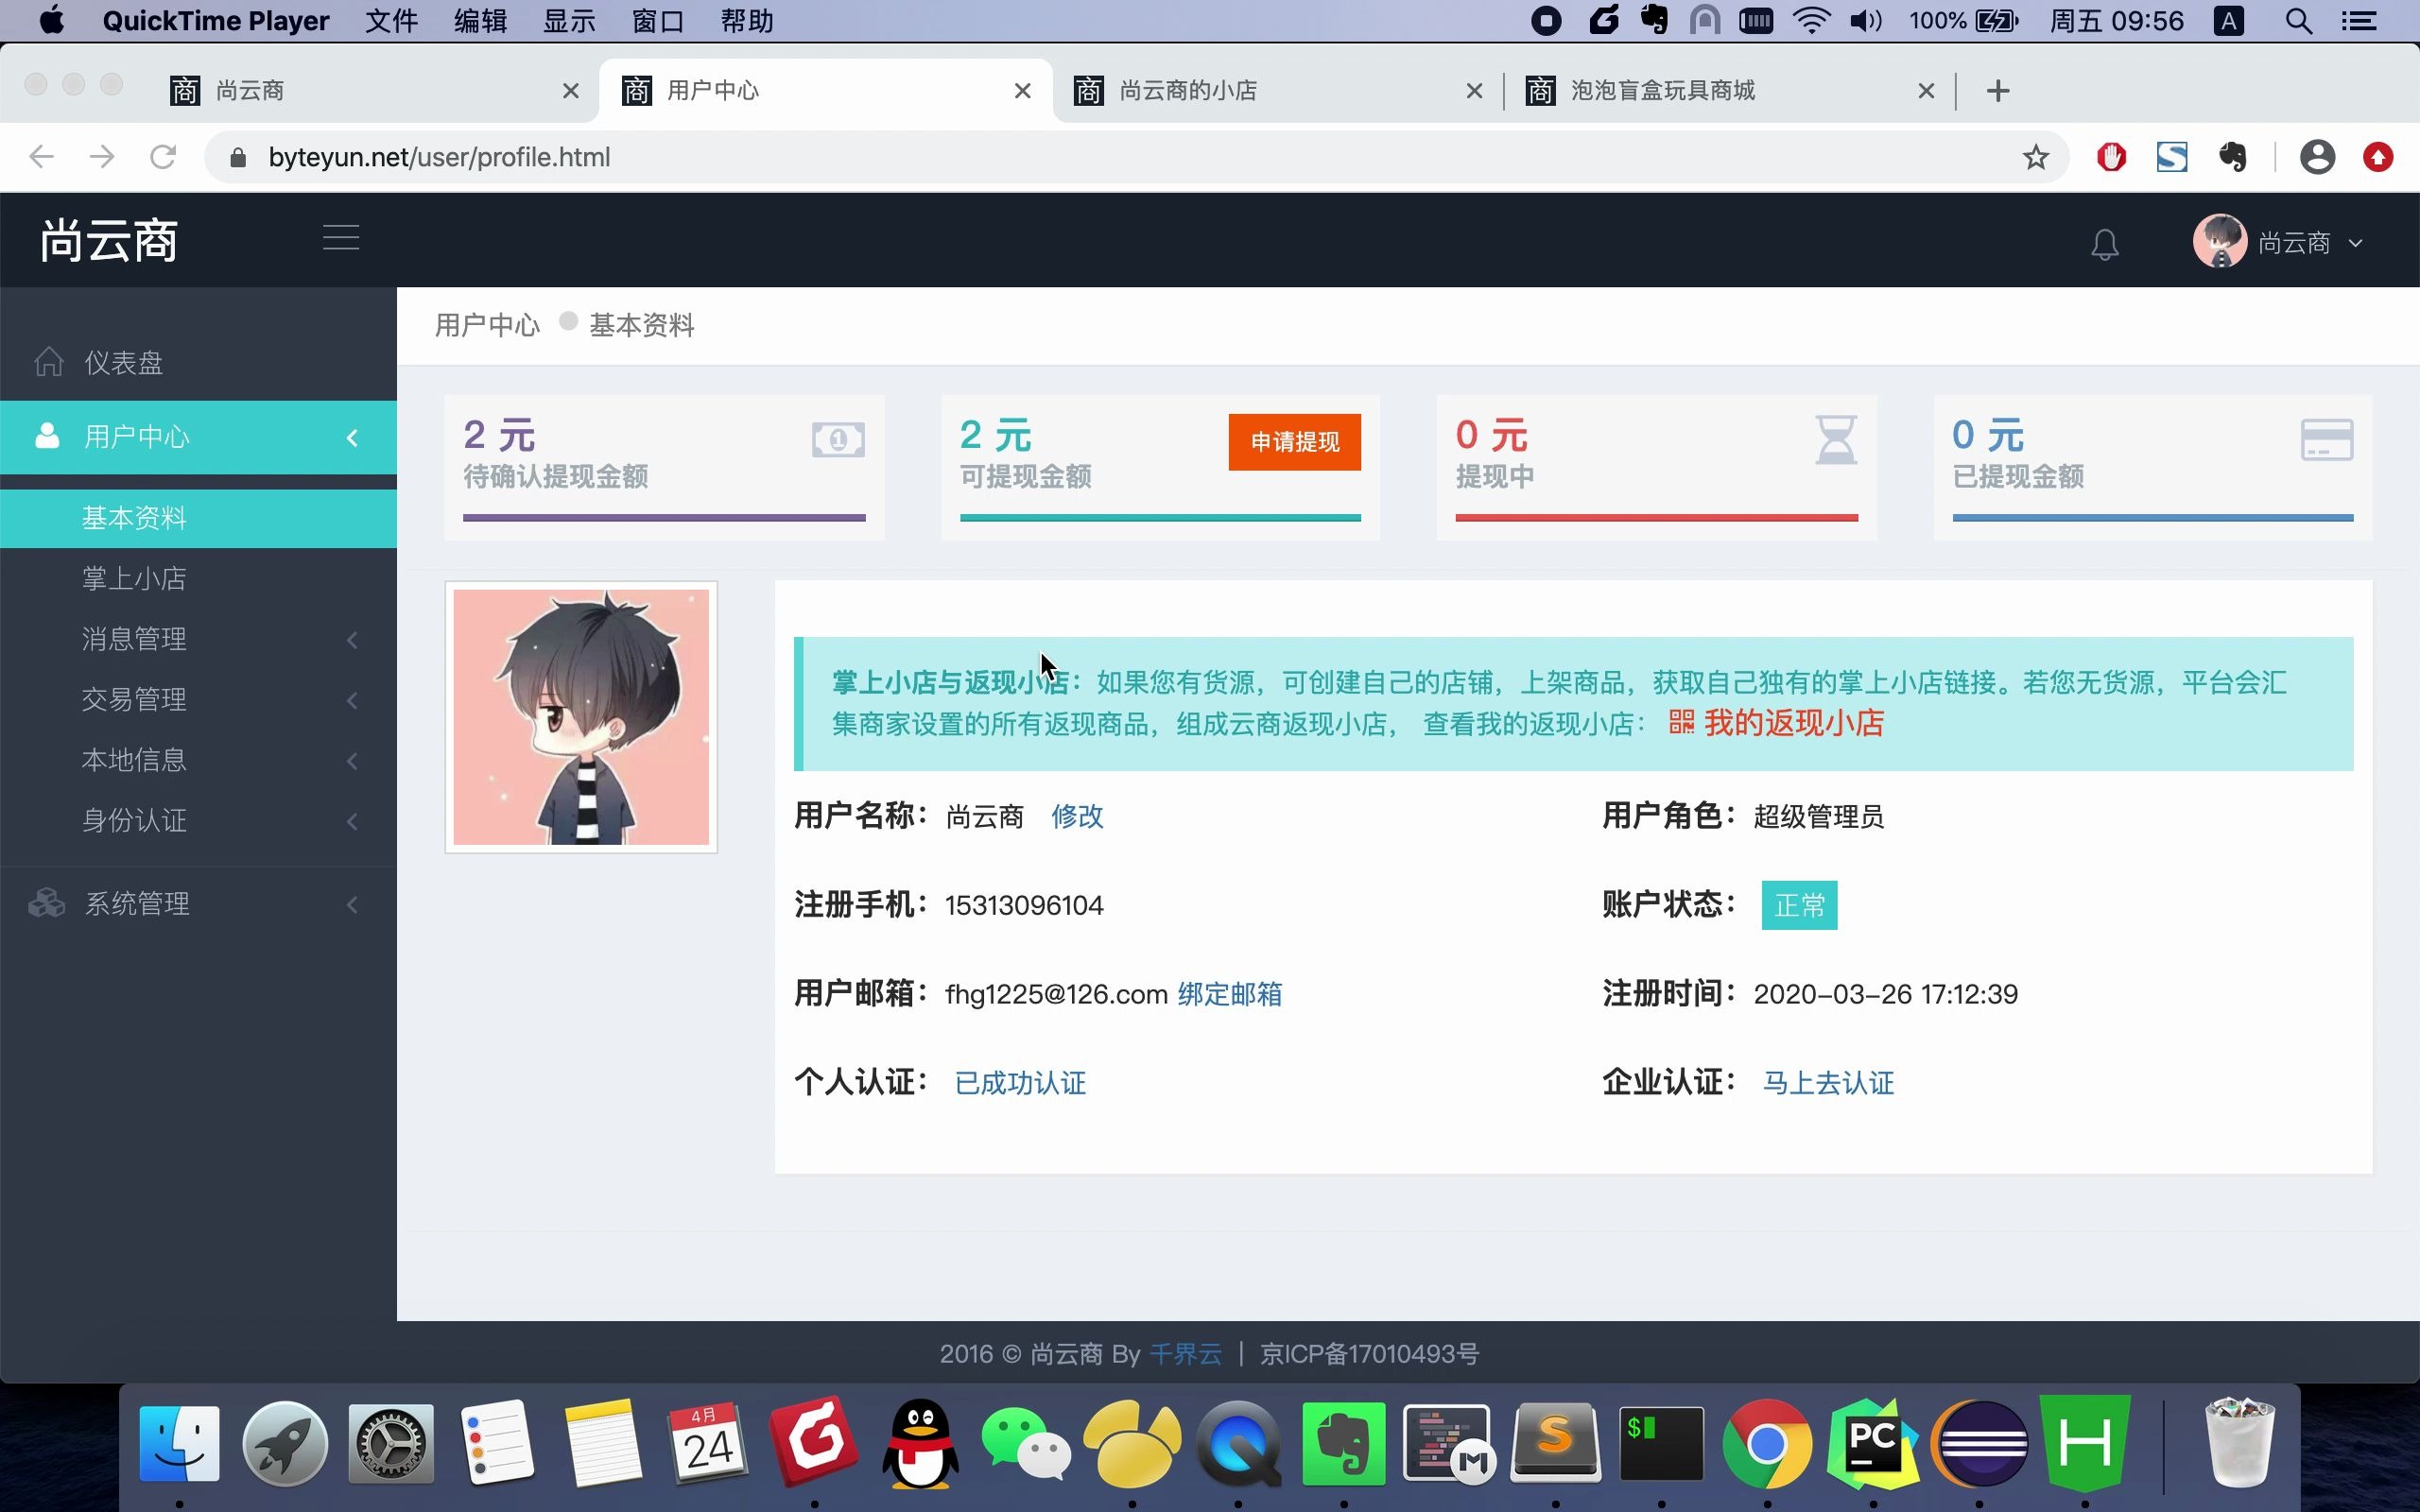
Task: Reload the page using the refresh icon
Action: coord(163,156)
